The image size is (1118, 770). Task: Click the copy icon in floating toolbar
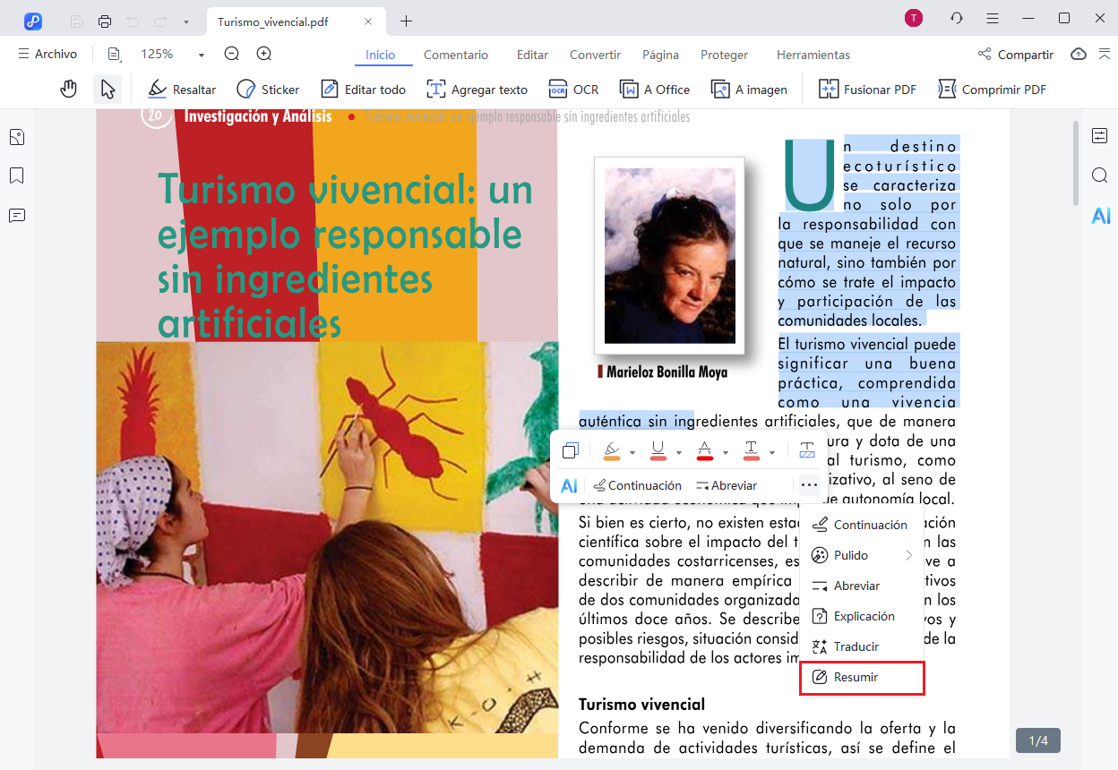click(x=571, y=450)
